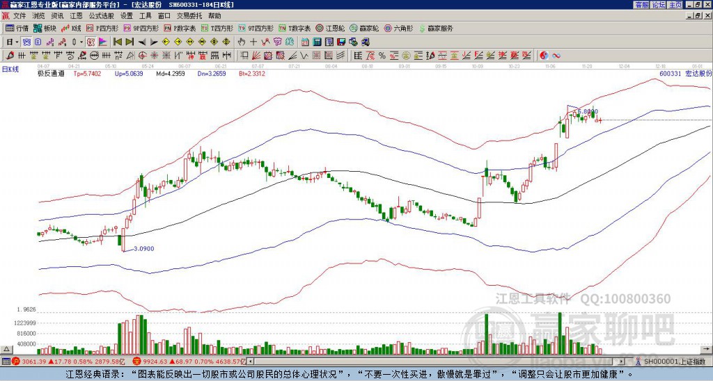Click the horizontal scrollbar left arrow
The width and height of the screenshot is (713, 381).
tap(251, 362)
